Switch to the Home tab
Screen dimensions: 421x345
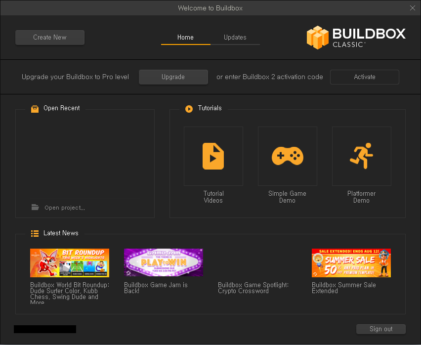[185, 38]
